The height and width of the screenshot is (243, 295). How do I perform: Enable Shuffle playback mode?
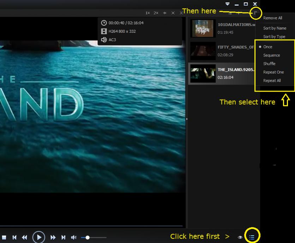[x=269, y=64]
